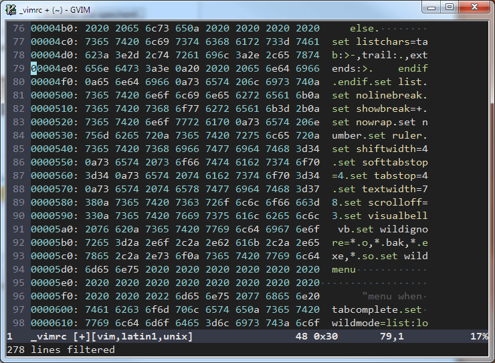Click the decoded text "menu" on line 94
The width and height of the screenshot is (495, 363).
tap(344, 269)
